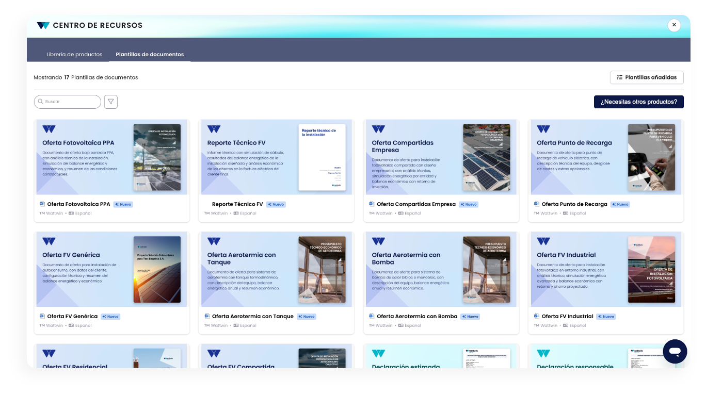
Task: Open Oferta FV Industrial card banner
Action: (x=606, y=269)
